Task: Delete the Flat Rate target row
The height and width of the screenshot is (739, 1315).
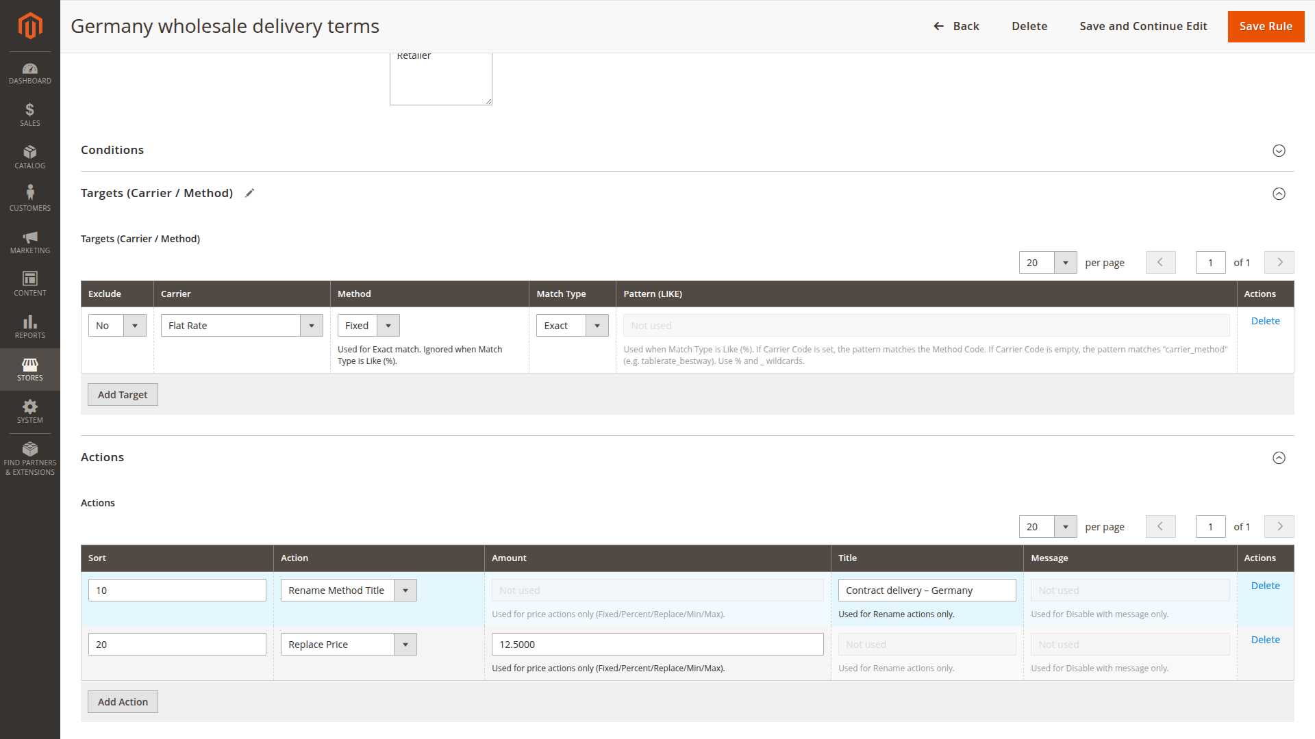Action: pyautogui.click(x=1265, y=321)
